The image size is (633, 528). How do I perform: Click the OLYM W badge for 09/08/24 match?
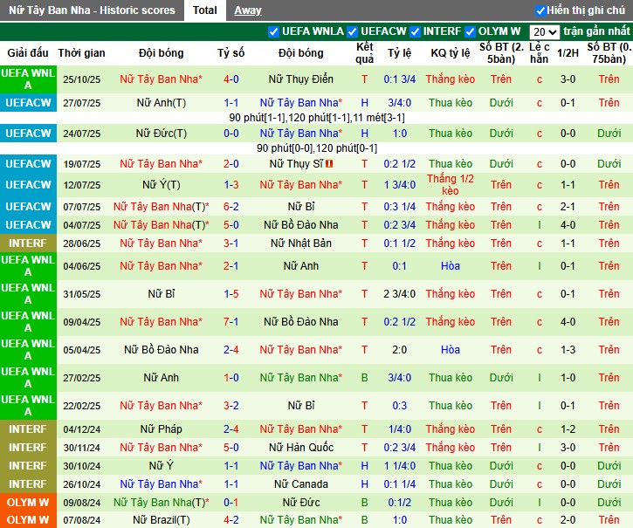pos(28,503)
